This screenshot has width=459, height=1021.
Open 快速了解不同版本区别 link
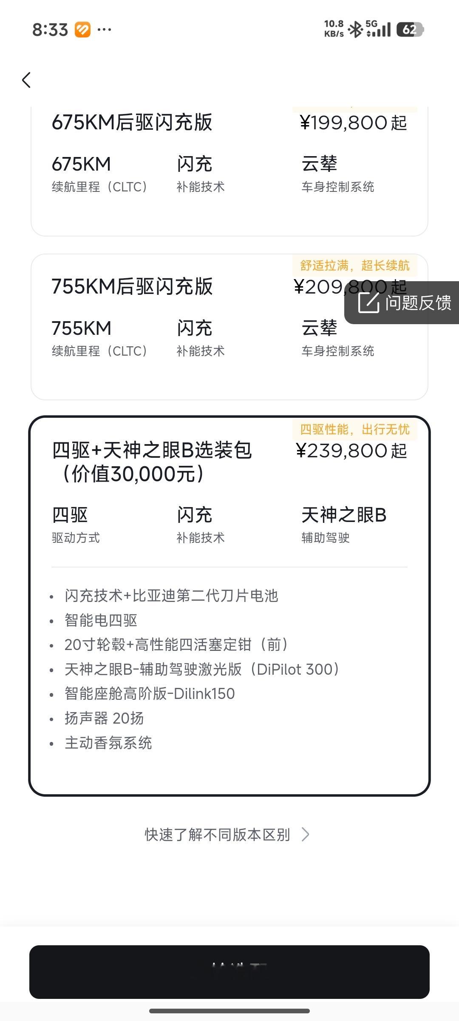tap(217, 835)
